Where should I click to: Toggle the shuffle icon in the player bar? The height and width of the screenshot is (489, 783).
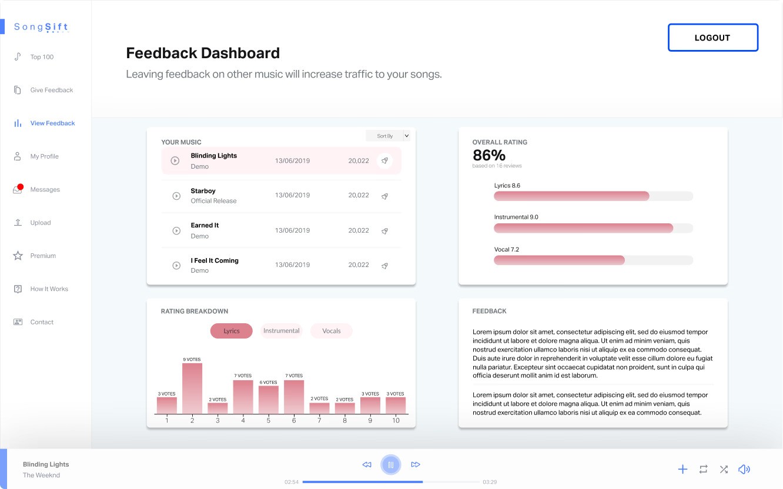(724, 469)
